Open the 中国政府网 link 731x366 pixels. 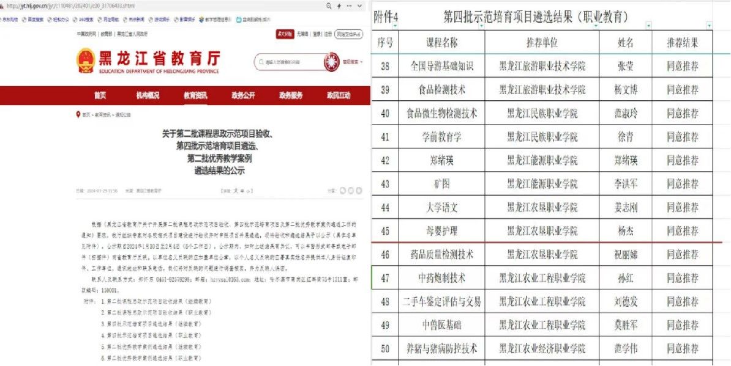[86, 34]
